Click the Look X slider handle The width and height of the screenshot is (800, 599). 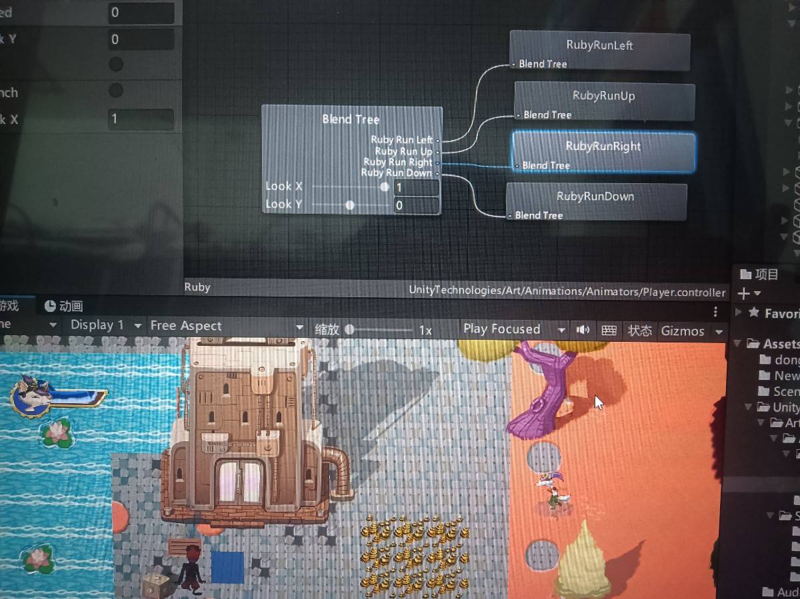[x=385, y=187]
